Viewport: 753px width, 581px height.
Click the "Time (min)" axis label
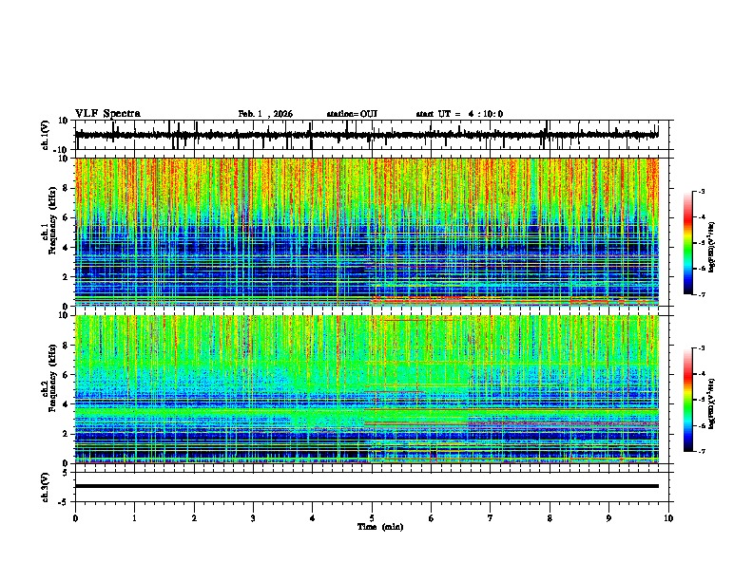click(x=380, y=527)
